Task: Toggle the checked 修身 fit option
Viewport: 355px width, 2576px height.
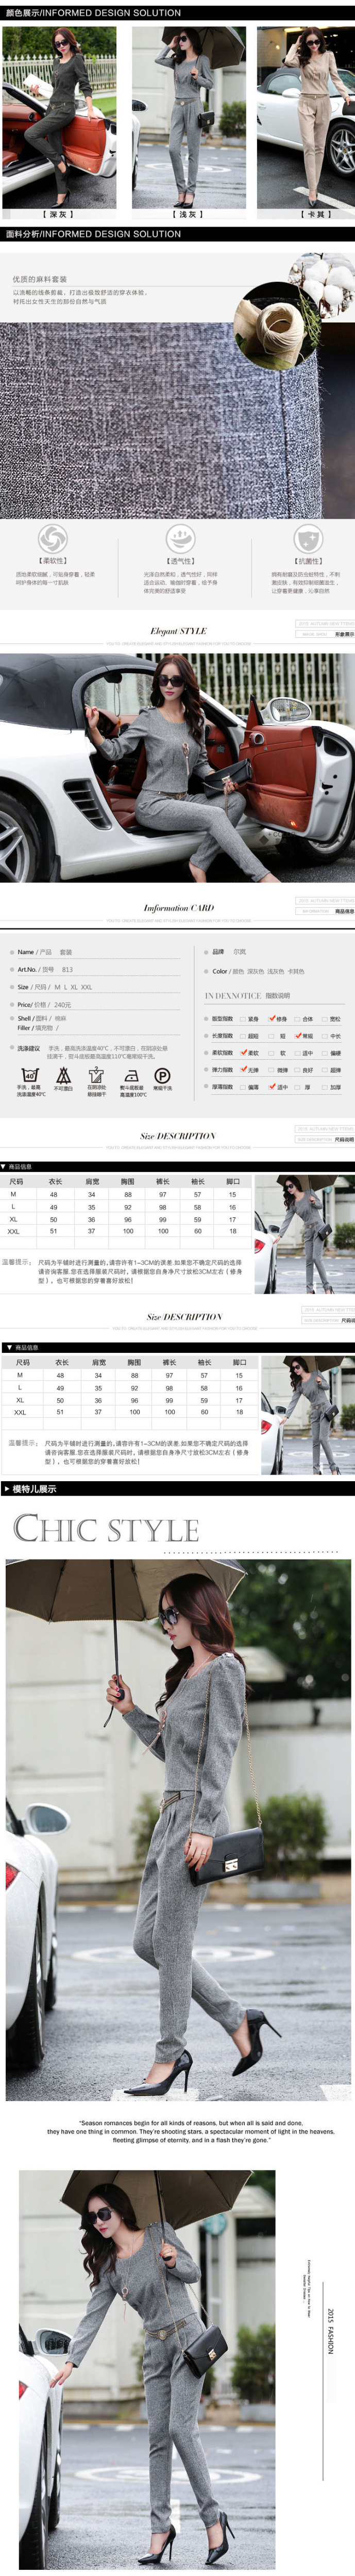Action: [278, 1019]
